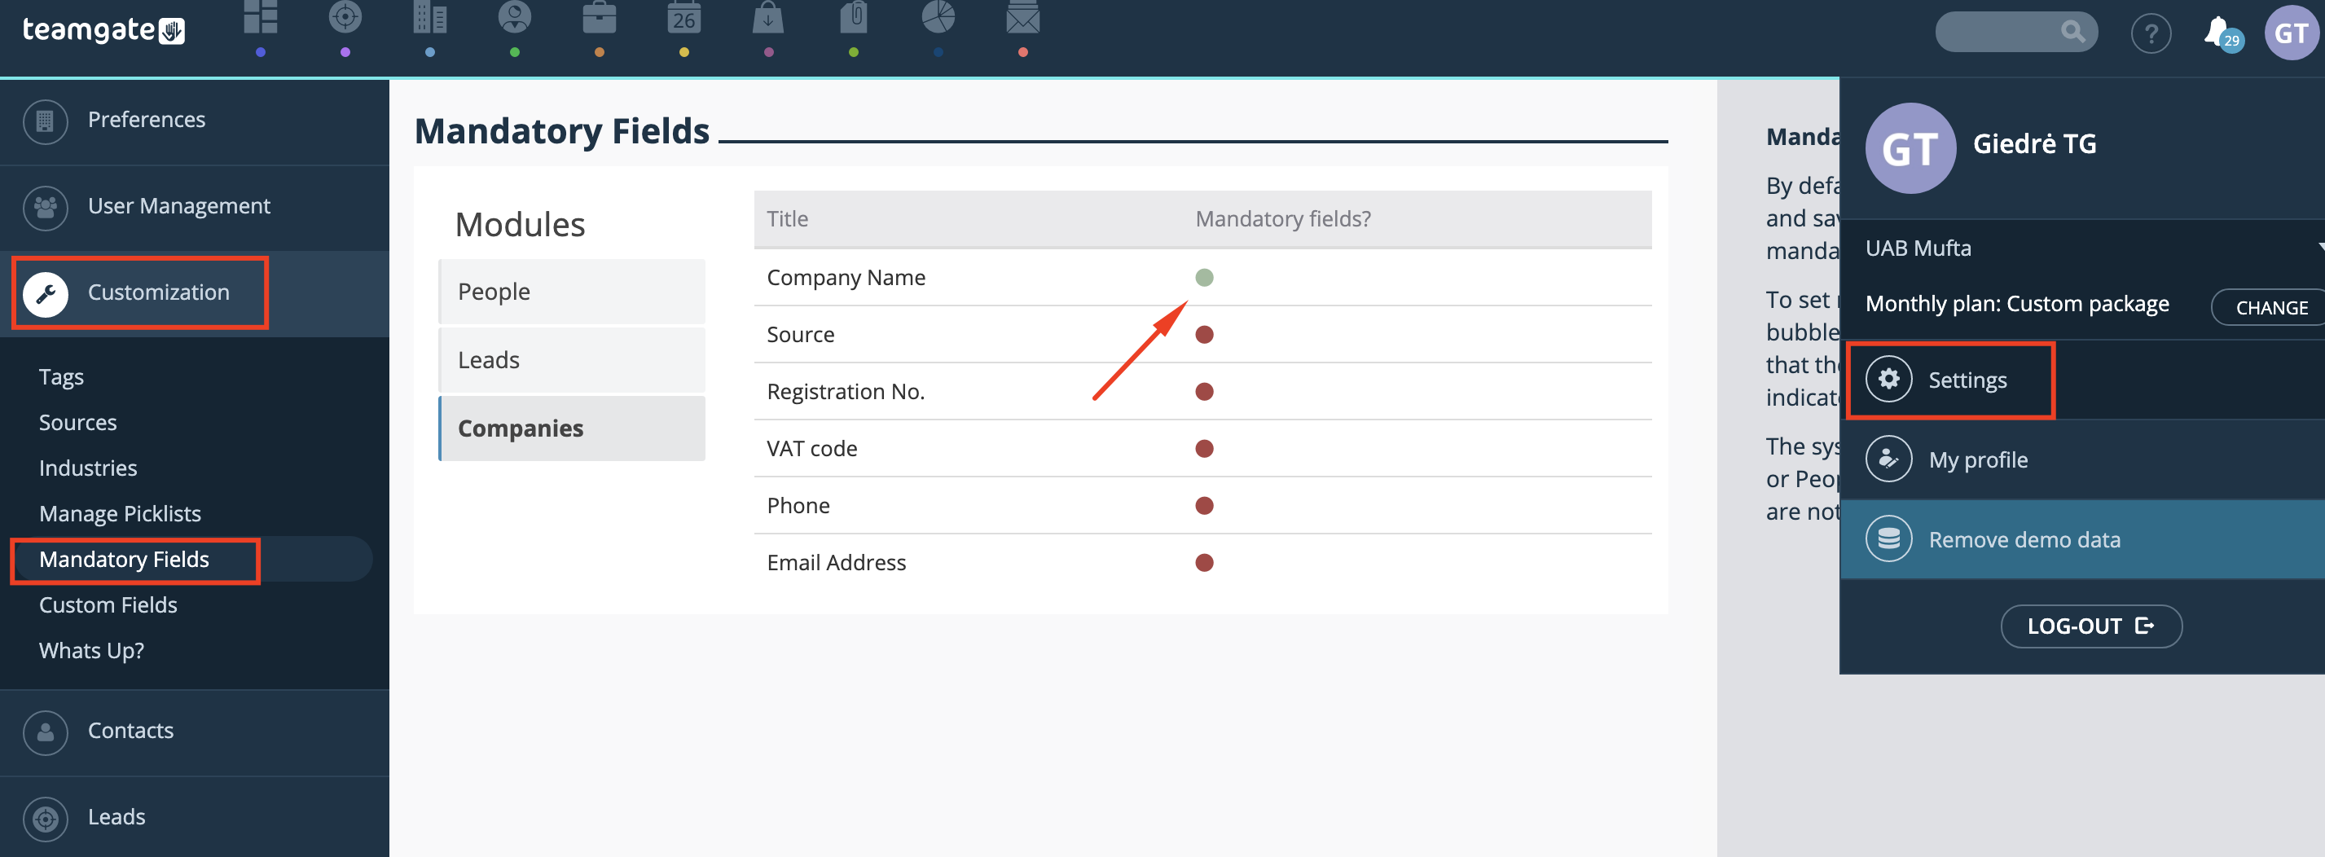Select the Companies module tab
Viewport: 2325px width, 857px height.
click(x=571, y=428)
